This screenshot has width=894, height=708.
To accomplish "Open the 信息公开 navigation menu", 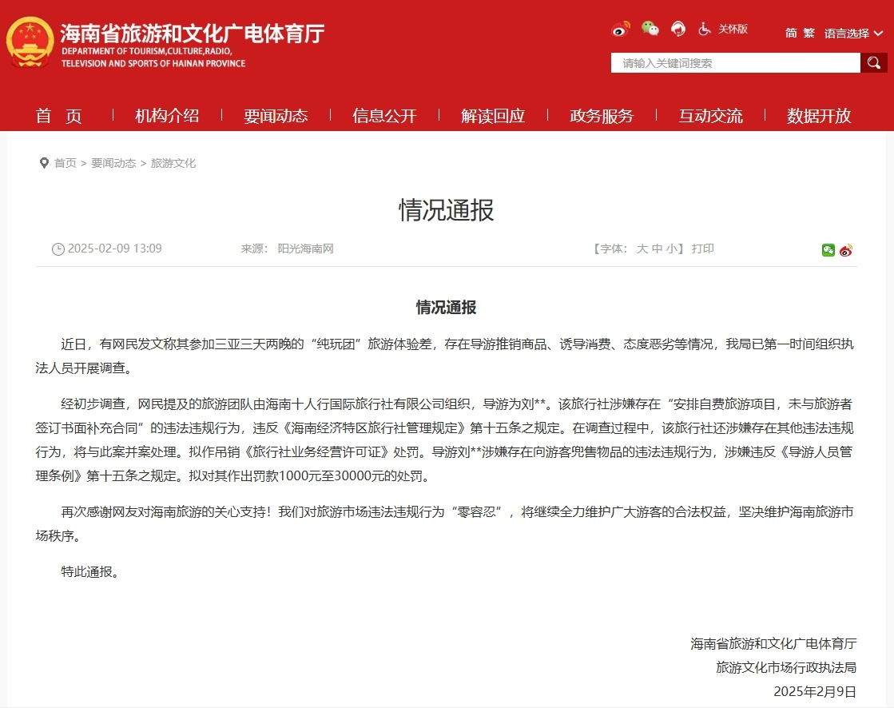I will [384, 116].
